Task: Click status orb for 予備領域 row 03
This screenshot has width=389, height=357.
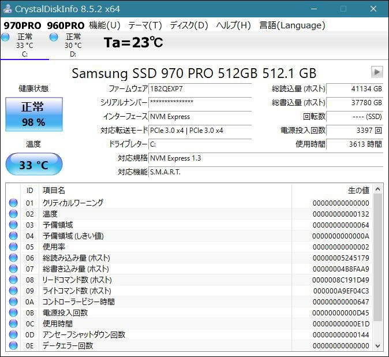Action: point(13,225)
